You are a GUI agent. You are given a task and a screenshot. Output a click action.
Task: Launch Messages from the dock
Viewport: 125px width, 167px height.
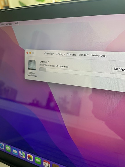pos(8,149)
